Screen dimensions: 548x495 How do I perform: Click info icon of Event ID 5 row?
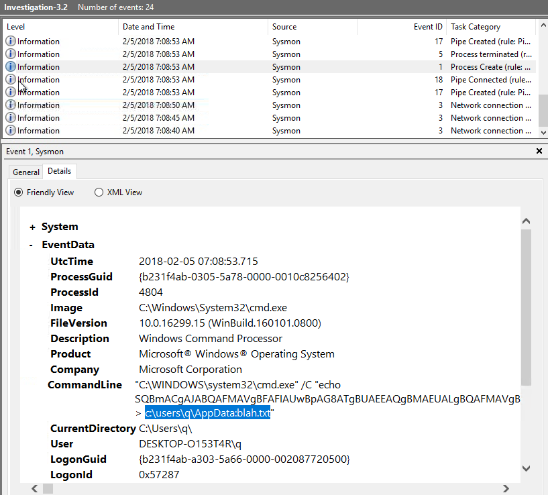(x=11, y=54)
